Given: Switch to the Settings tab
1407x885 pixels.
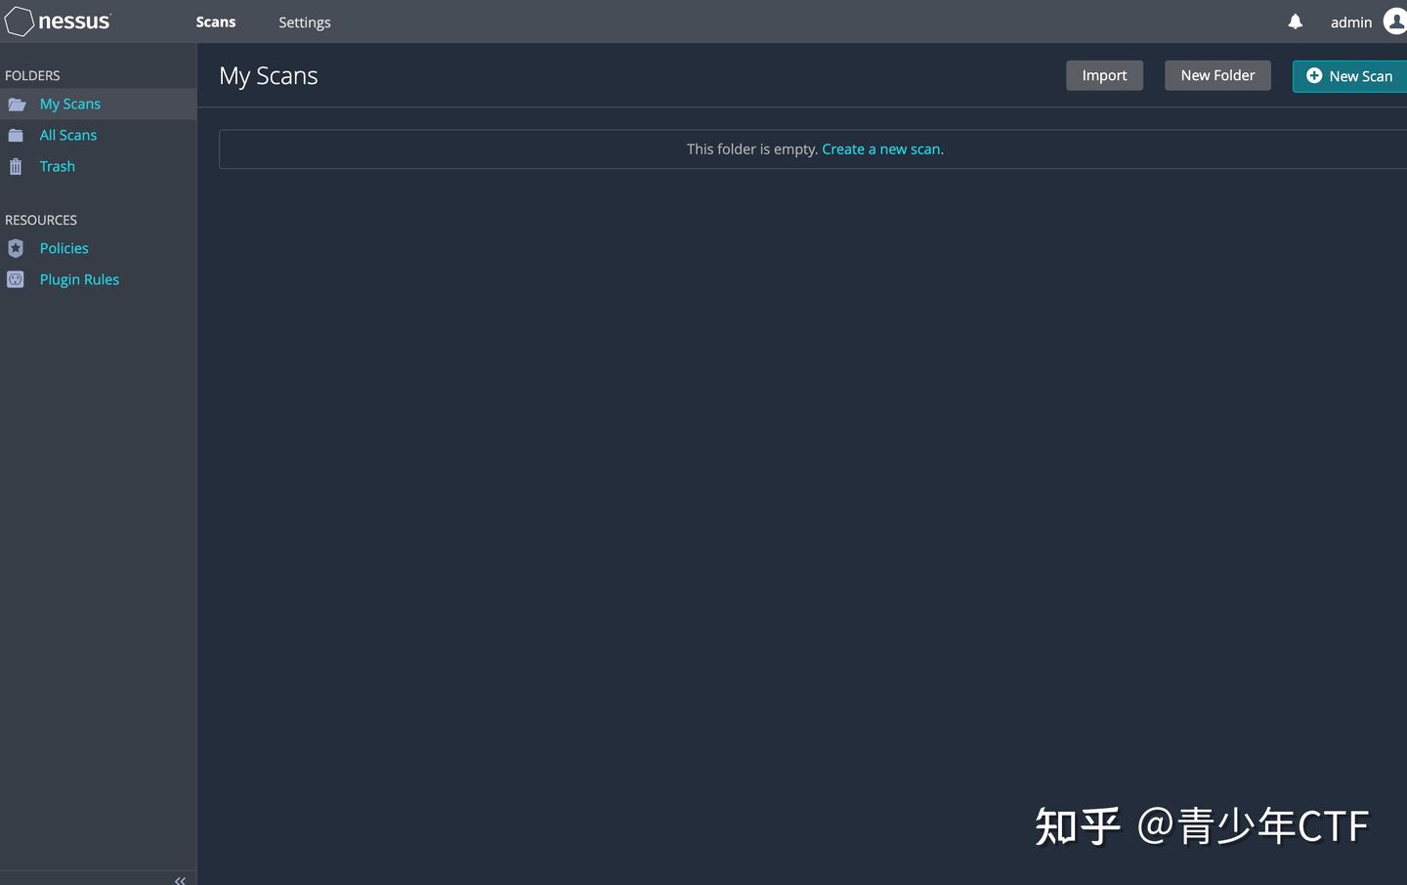Looking at the screenshot, I should click(x=304, y=21).
